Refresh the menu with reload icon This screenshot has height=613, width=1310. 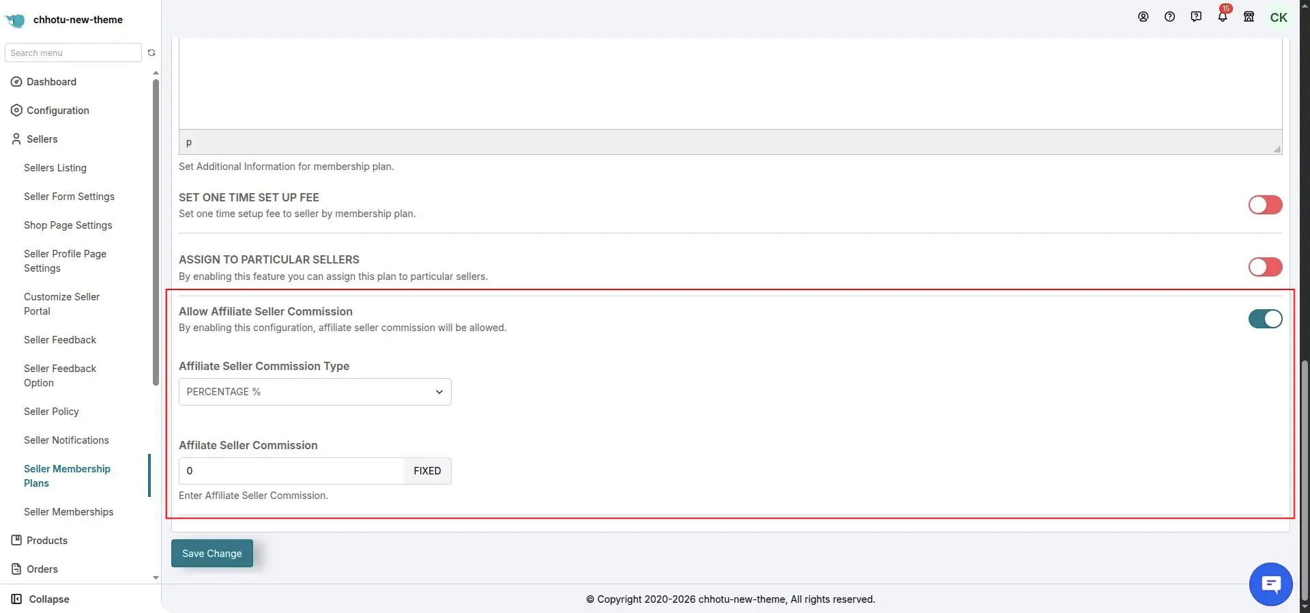tap(151, 53)
